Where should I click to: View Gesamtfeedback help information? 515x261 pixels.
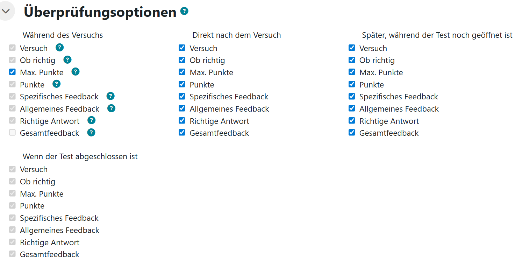point(91,133)
